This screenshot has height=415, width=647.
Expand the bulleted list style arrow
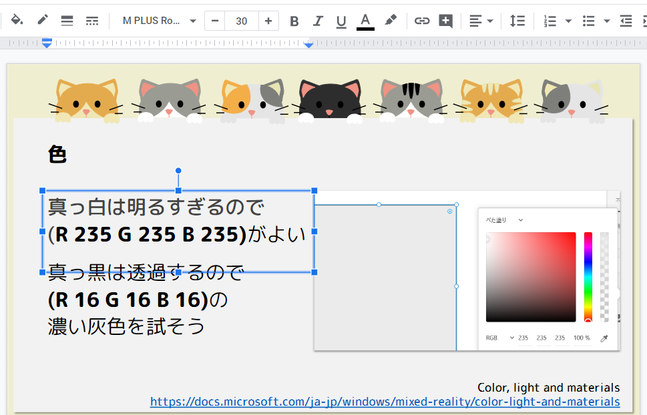pyautogui.click(x=606, y=21)
